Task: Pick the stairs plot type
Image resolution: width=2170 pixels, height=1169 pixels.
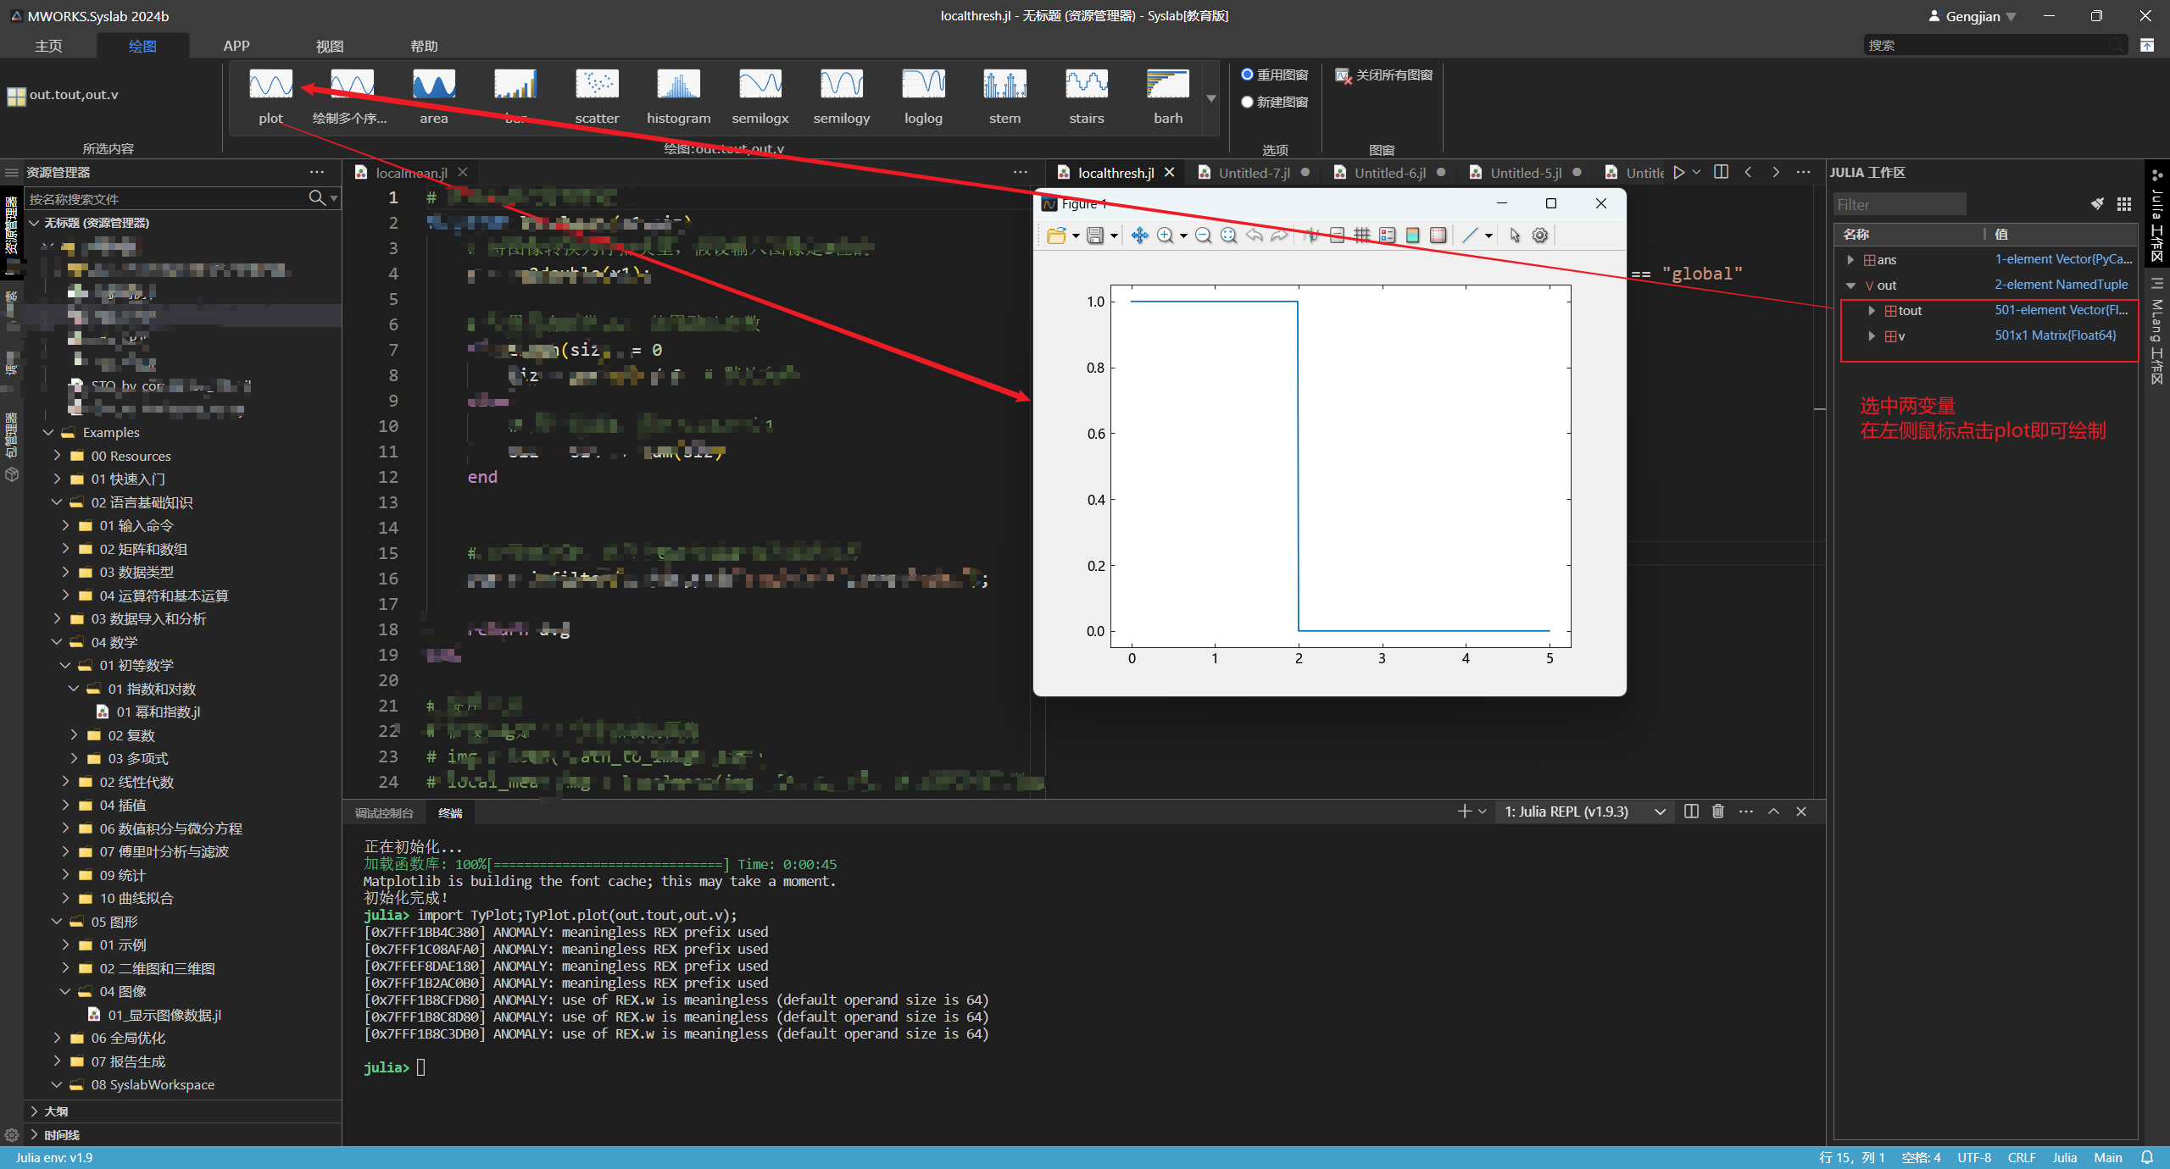Action: (x=1087, y=85)
